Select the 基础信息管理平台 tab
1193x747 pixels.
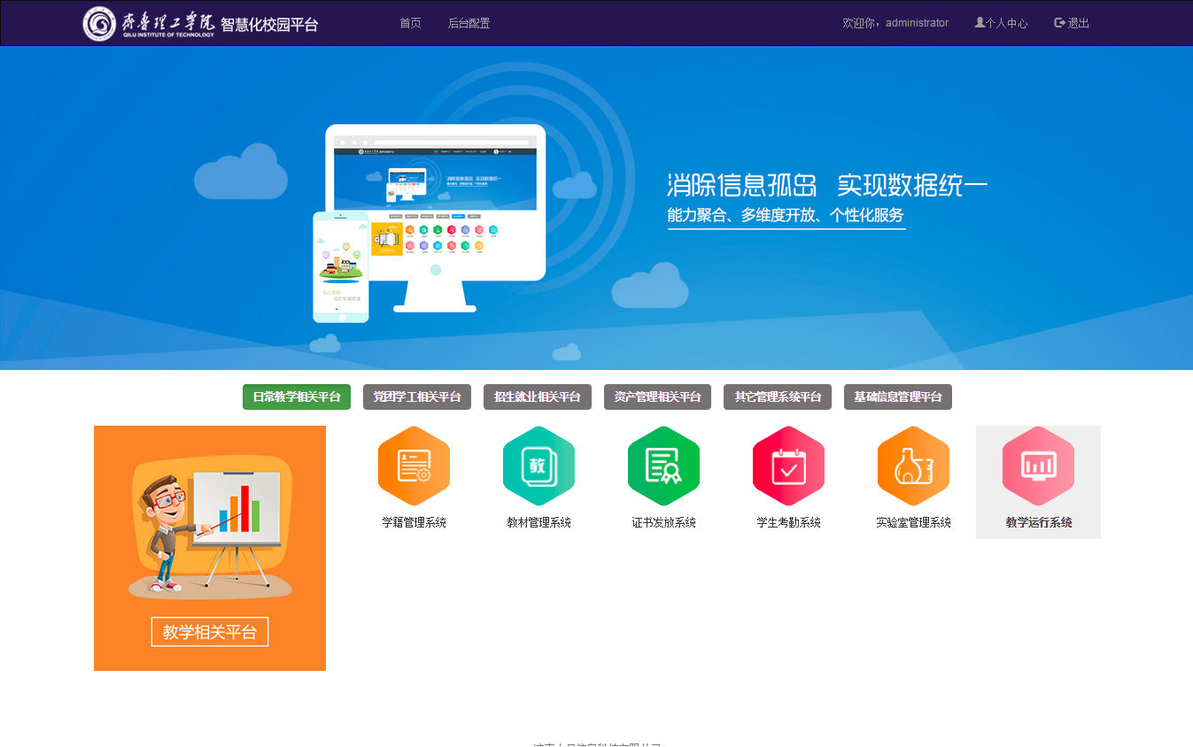pyautogui.click(x=898, y=397)
